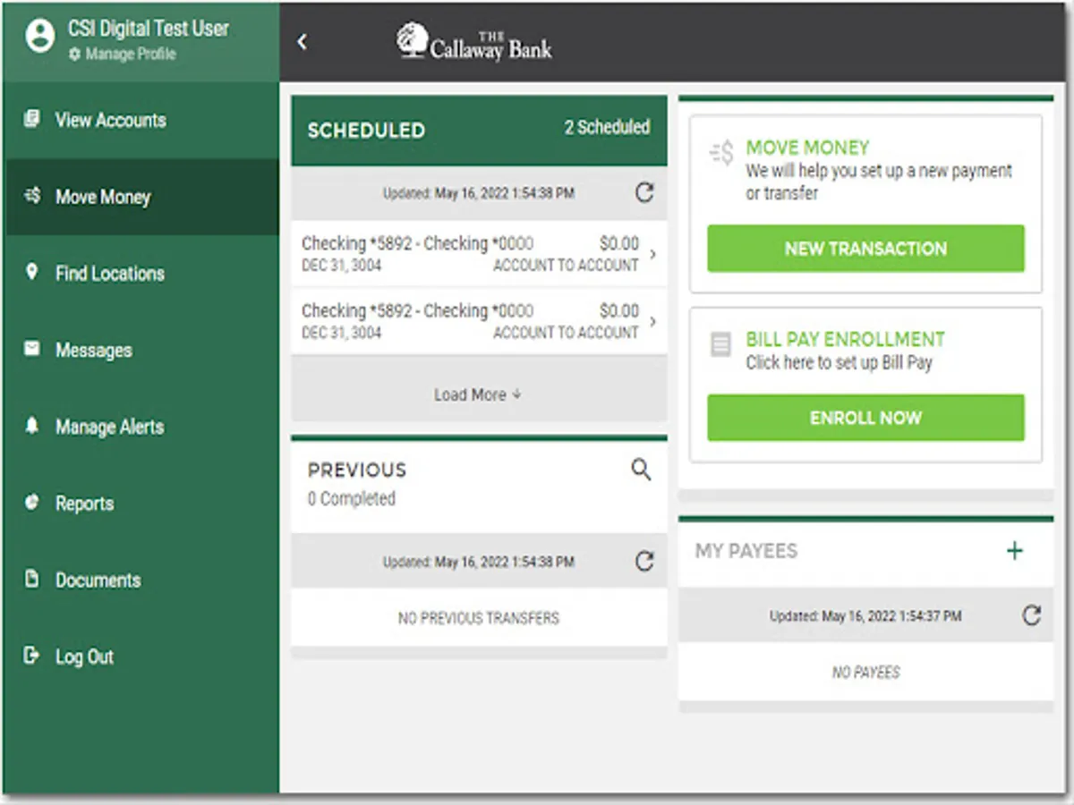Click the Manage Alerts bell icon

[32, 426]
